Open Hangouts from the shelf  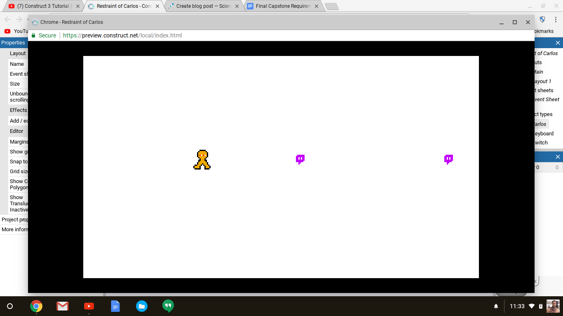click(x=168, y=306)
